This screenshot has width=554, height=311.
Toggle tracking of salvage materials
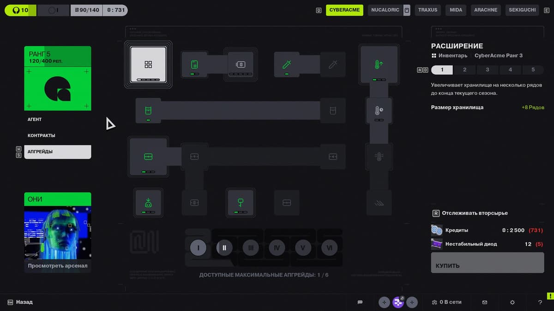tap(470, 213)
